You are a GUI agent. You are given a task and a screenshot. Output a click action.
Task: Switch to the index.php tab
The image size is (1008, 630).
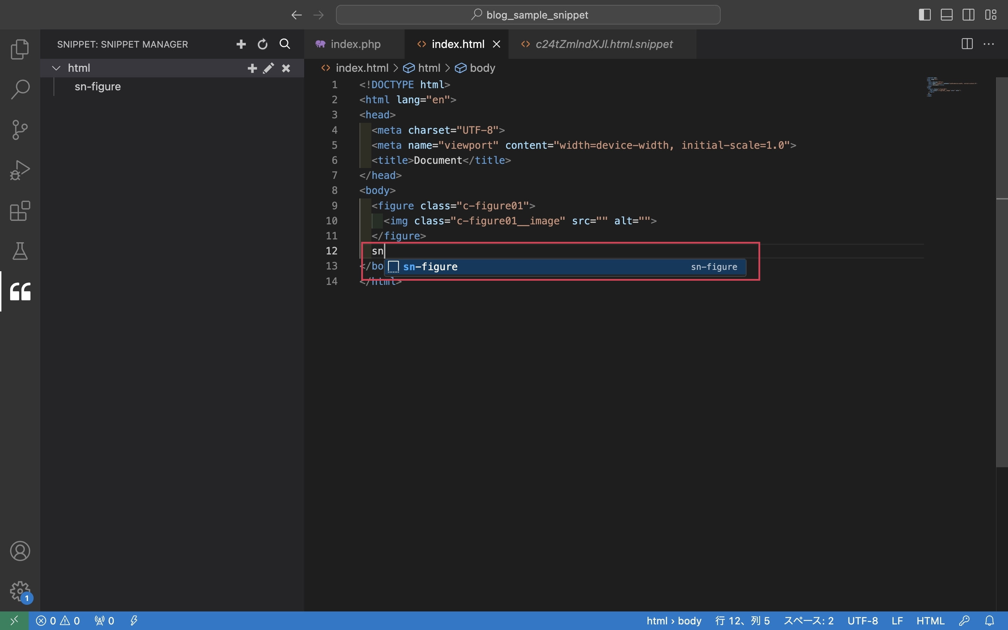click(355, 44)
